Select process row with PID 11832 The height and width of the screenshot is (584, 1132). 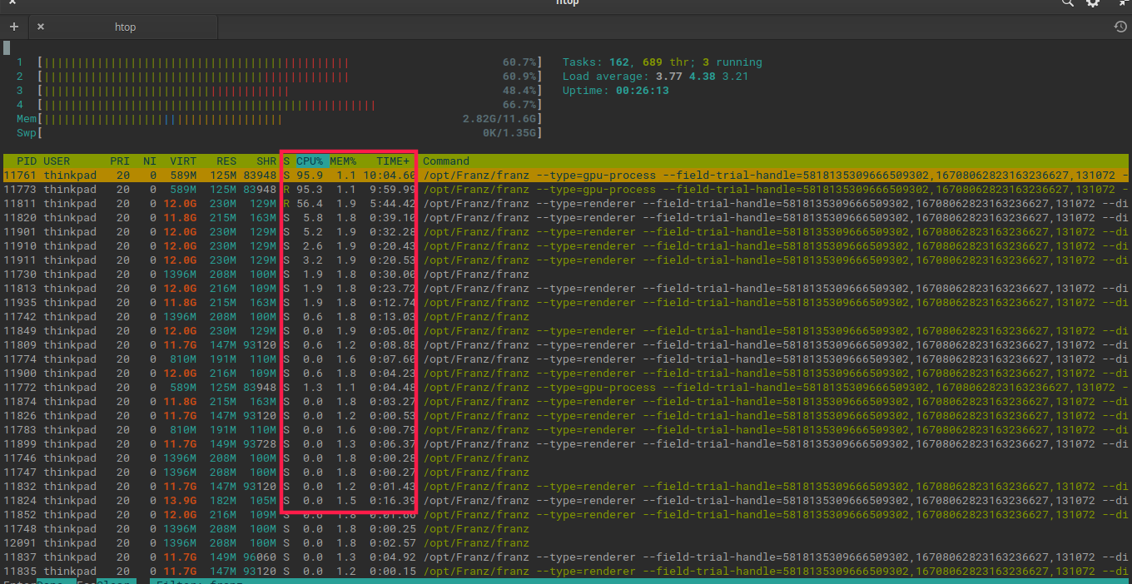click(x=566, y=487)
